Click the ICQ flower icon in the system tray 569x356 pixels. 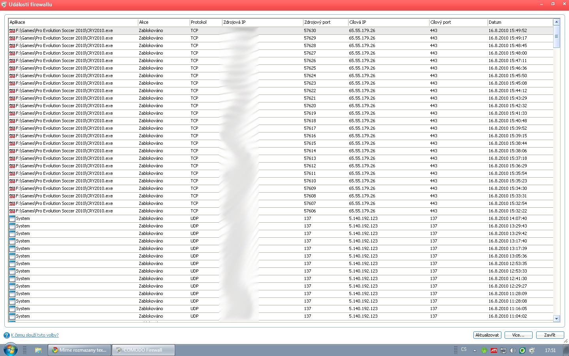pyautogui.click(x=484, y=350)
